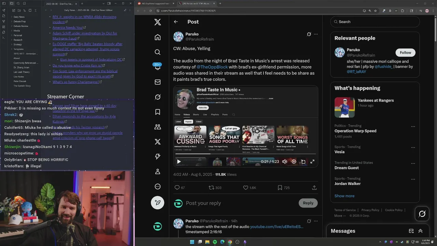
Task: Open Communities icon in X sidebar
Action: [157, 127]
